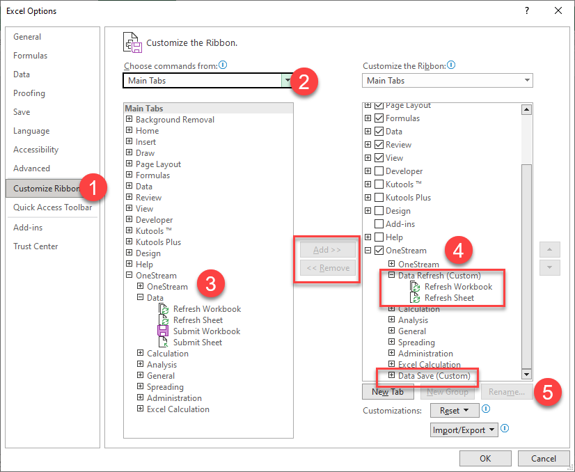The image size is (575, 472).
Task: Click the New Tab button
Action: [388, 391]
